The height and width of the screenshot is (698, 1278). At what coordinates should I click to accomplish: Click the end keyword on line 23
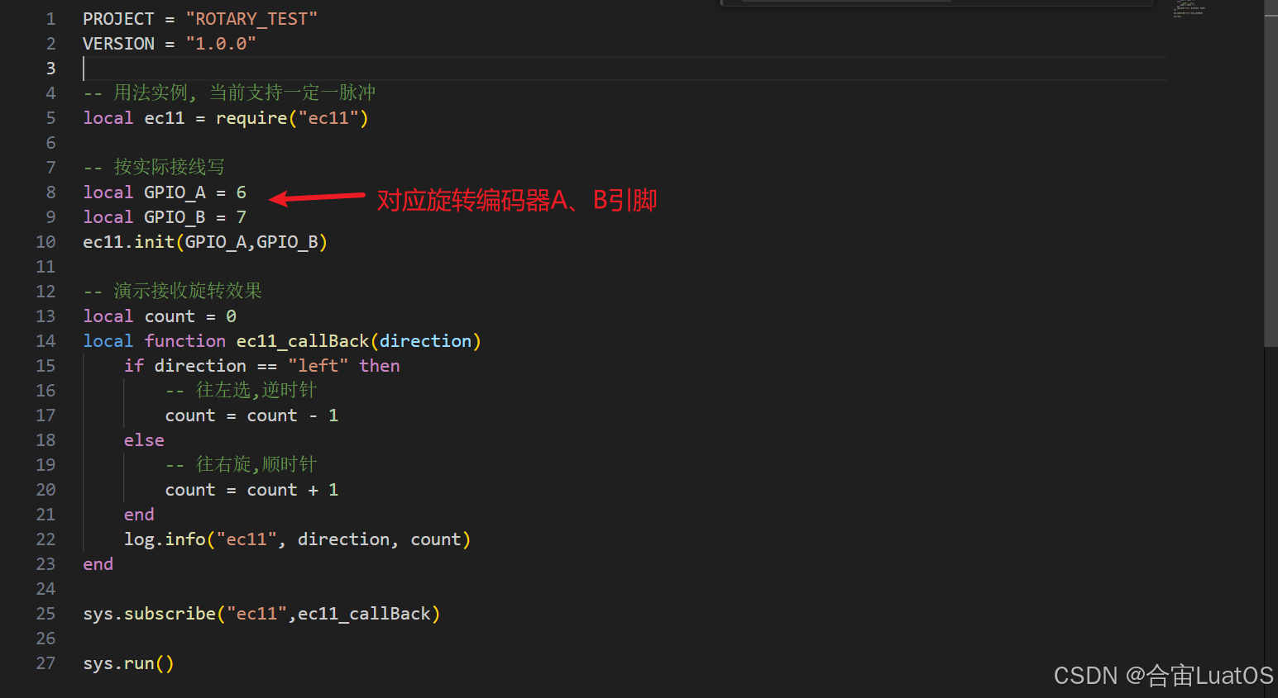(x=98, y=564)
